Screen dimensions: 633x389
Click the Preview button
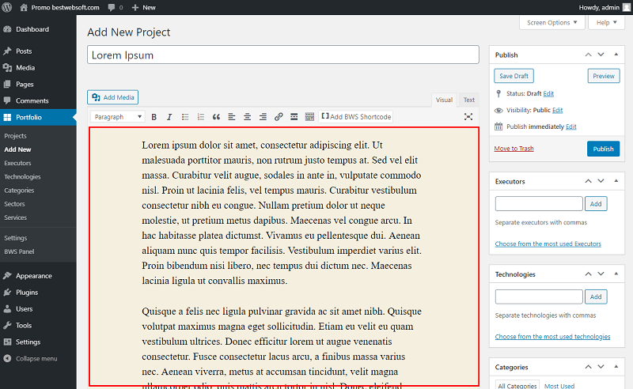[604, 76]
